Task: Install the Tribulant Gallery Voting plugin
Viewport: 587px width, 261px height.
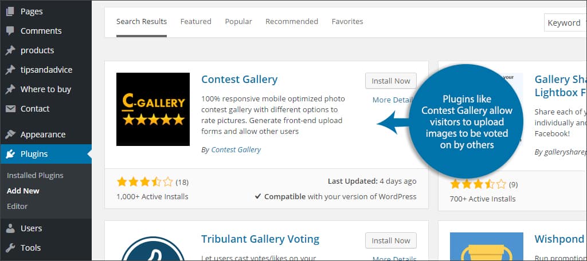Action: pos(391,240)
